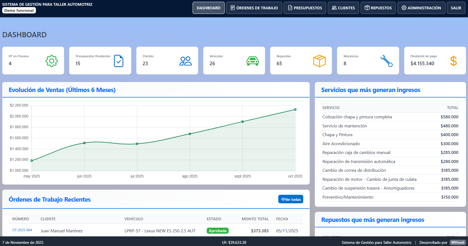Click the orange box icon in Repuestos card
Viewport: 468px width, 246px height.
[319, 61]
